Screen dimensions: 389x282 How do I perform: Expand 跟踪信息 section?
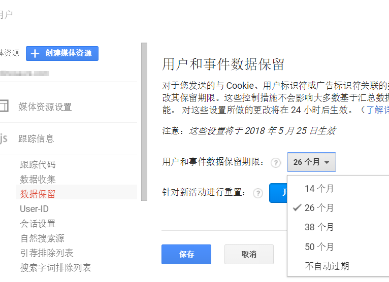pos(36,138)
